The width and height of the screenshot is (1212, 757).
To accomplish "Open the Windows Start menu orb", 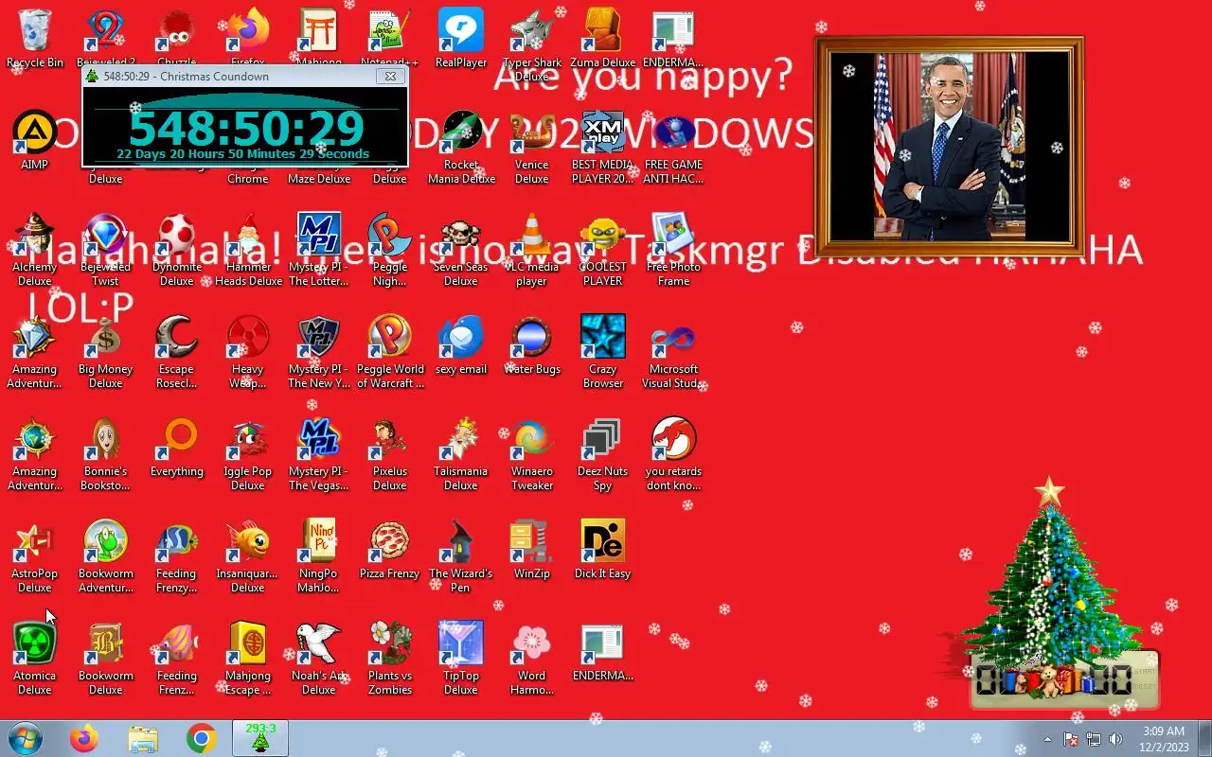I will click(x=26, y=738).
